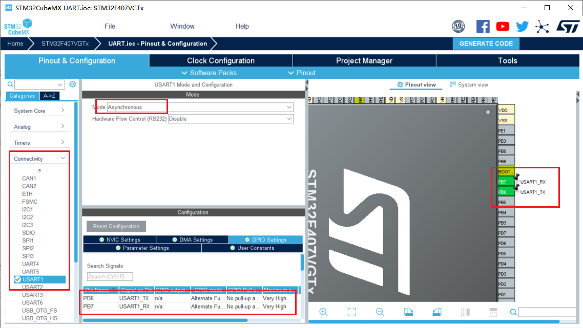The height and width of the screenshot is (328, 583).
Task: Switch to Project Manager tab
Action: click(364, 60)
